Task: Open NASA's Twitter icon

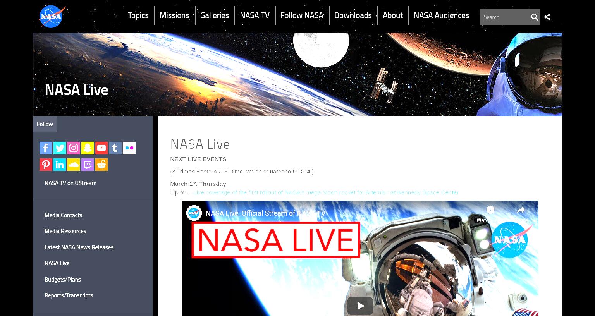Action: [x=60, y=148]
